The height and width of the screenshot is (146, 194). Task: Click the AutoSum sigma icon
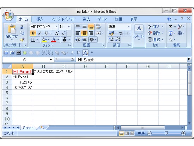(x=171, y=27)
